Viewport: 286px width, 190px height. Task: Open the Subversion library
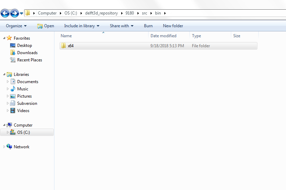coord(27,103)
